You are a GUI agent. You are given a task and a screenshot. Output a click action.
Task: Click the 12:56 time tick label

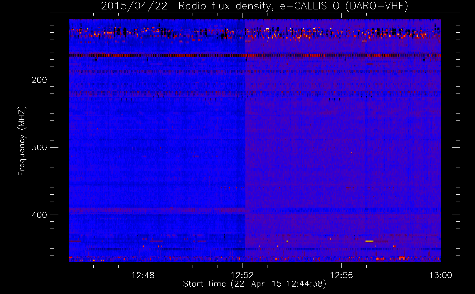341,275
